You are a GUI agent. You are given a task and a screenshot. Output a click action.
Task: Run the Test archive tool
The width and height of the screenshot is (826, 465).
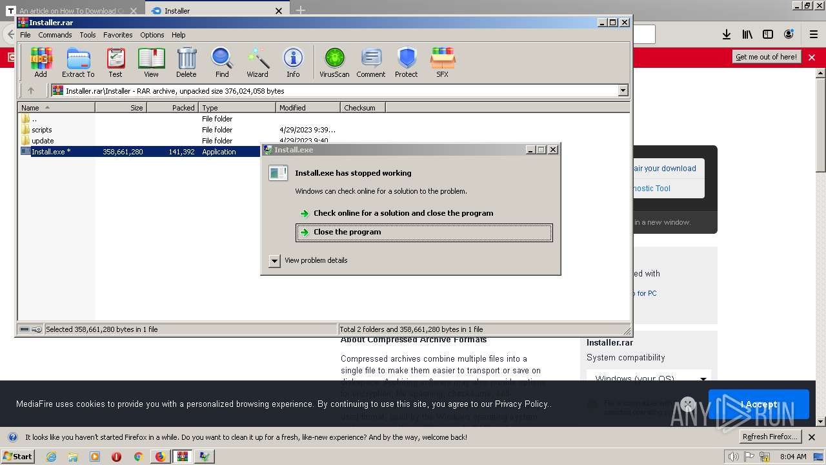[116, 63]
